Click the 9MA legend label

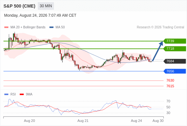[29, 94]
